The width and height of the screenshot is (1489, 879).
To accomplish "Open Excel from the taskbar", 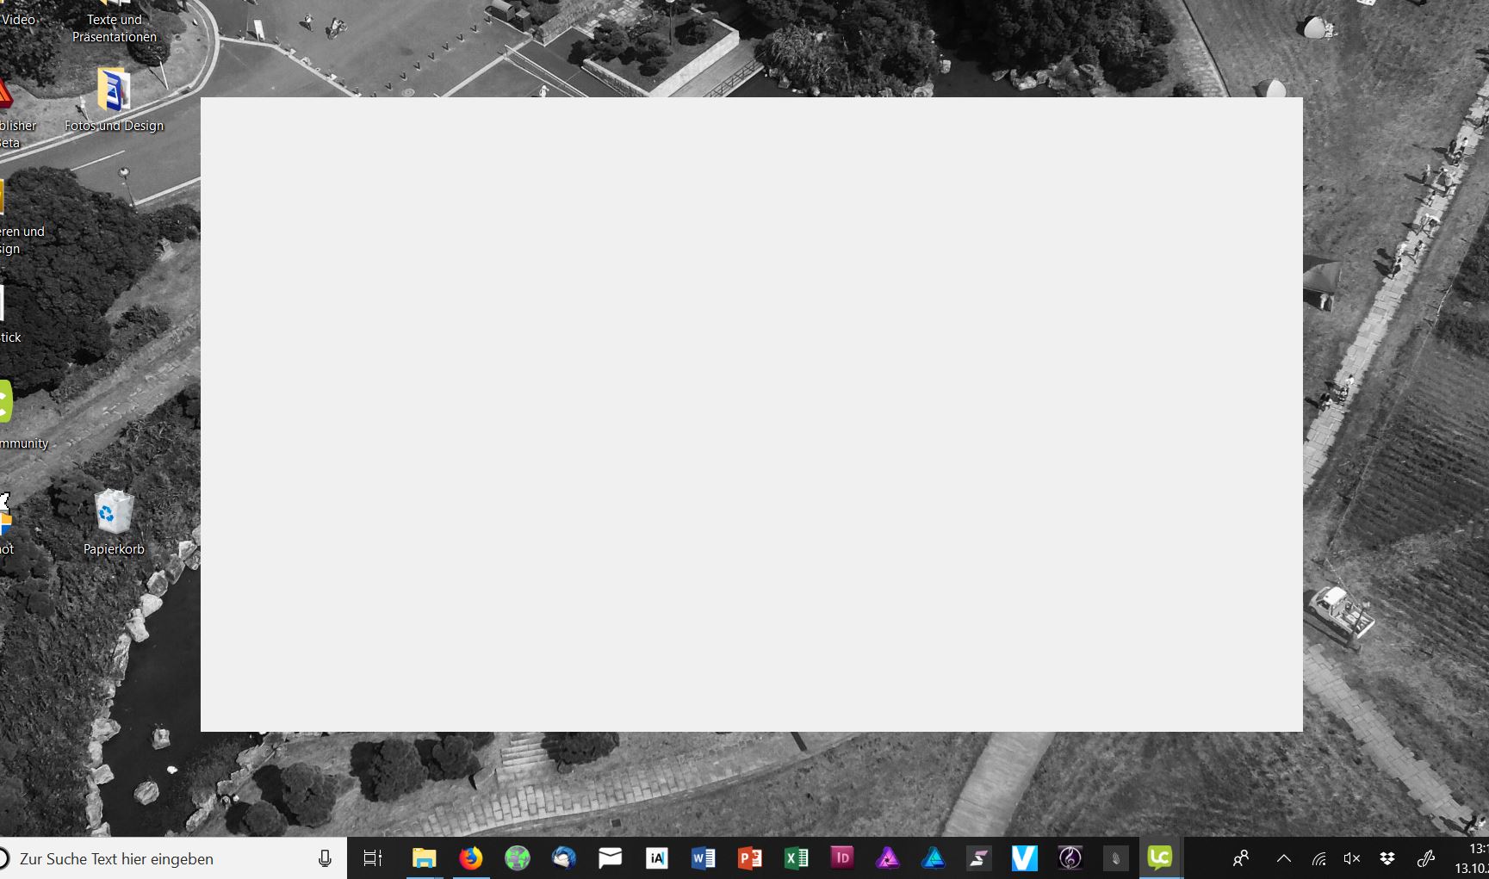I will [796, 858].
